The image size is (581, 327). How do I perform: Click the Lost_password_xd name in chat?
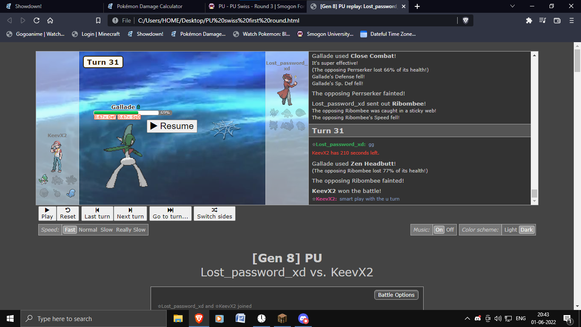pyautogui.click(x=341, y=144)
